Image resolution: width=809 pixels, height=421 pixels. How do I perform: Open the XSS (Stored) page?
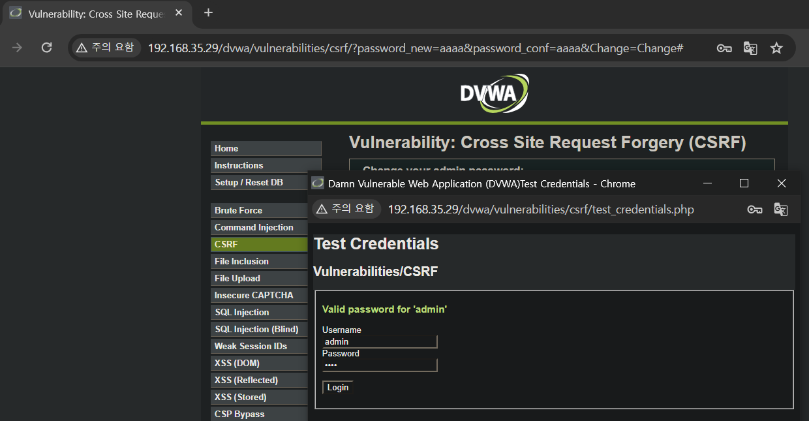(x=259, y=397)
